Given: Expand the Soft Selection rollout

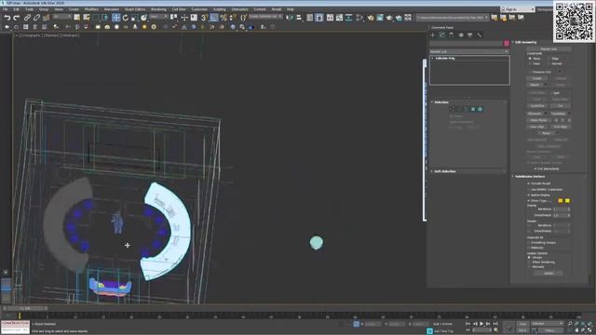Looking at the screenshot, I should point(445,171).
